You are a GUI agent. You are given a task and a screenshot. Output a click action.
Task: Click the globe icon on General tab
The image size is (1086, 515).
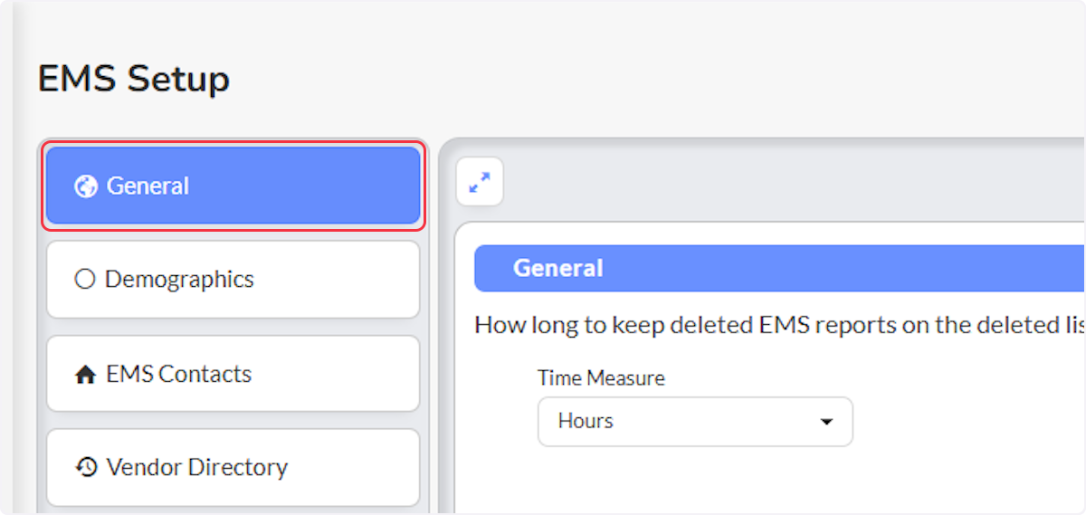pos(85,186)
